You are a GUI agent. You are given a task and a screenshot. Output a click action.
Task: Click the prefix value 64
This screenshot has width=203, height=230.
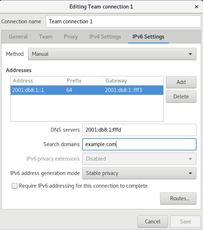84,90
